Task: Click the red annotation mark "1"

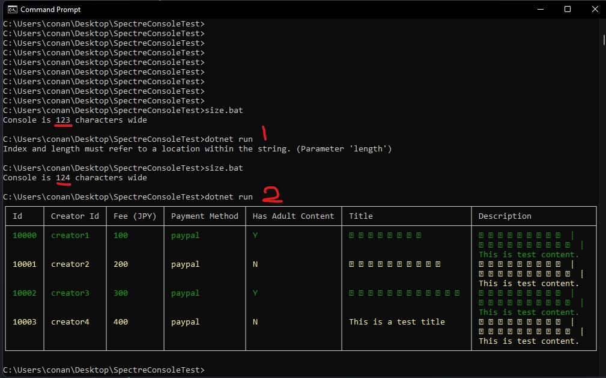Action: click(x=264, y=133)
